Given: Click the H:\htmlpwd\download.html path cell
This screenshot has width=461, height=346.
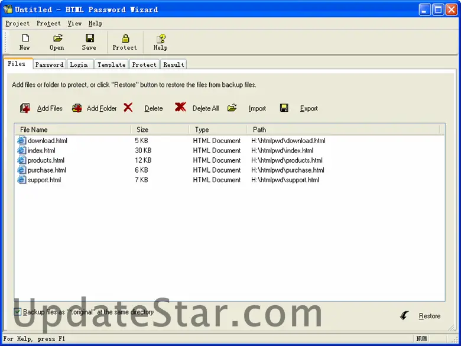Looking at the screenshot, I should (x=288, y=141).
